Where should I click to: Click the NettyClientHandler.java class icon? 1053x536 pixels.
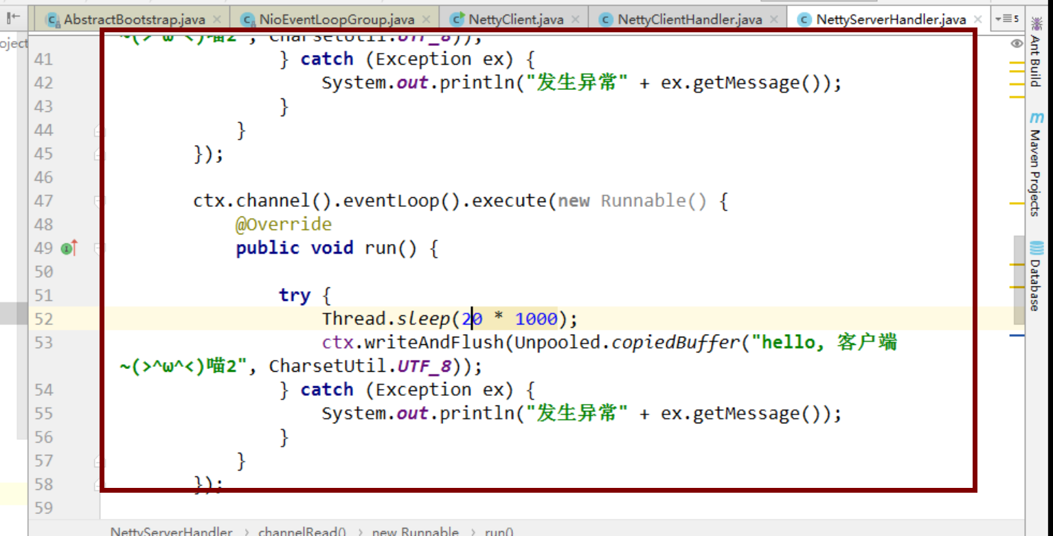pos(605,19)
